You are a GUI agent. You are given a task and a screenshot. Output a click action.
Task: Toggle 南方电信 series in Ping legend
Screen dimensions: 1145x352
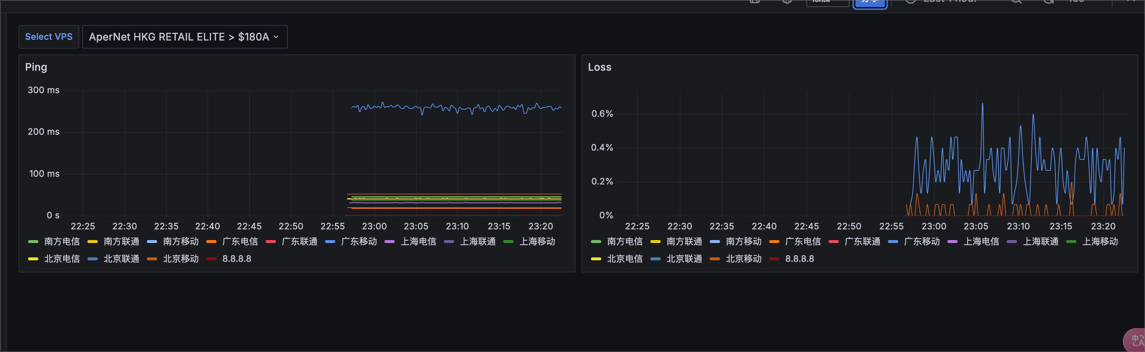point(62,242)
